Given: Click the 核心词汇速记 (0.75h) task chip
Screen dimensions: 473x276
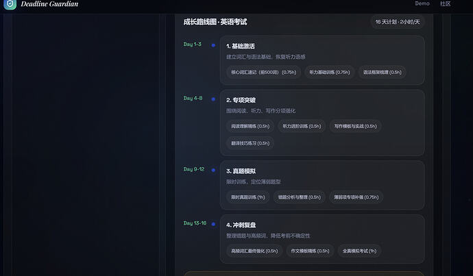Looking at the screenshot, I should click(x=264, y=73).
